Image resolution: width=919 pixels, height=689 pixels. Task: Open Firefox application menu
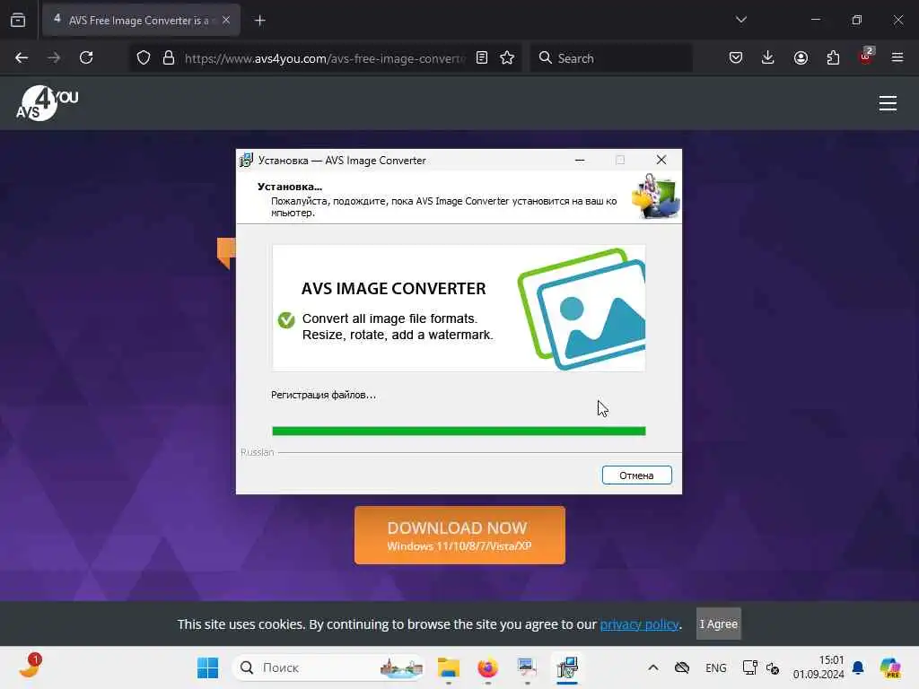tap(897, 57)
